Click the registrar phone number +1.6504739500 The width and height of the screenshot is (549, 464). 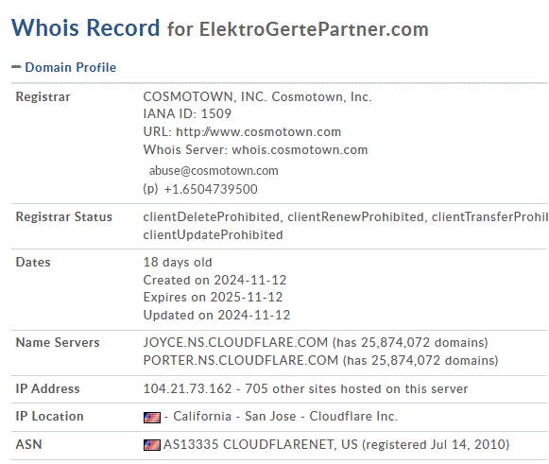(211, 189)
